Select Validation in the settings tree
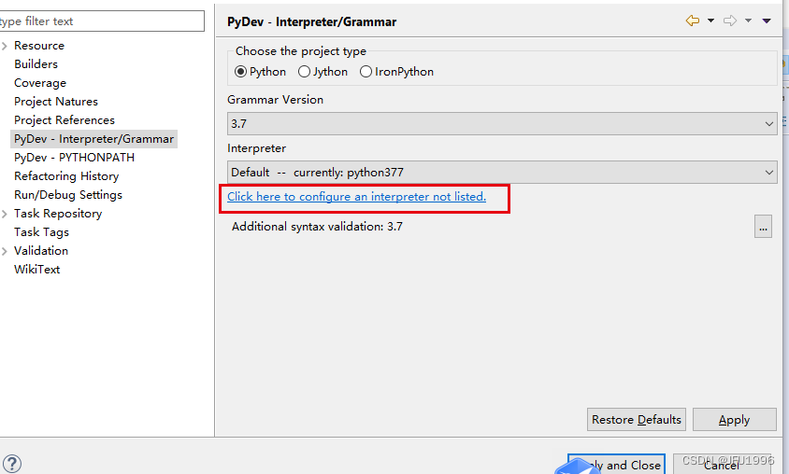Viewport: 789px width, 474px height. click(41, 251)
